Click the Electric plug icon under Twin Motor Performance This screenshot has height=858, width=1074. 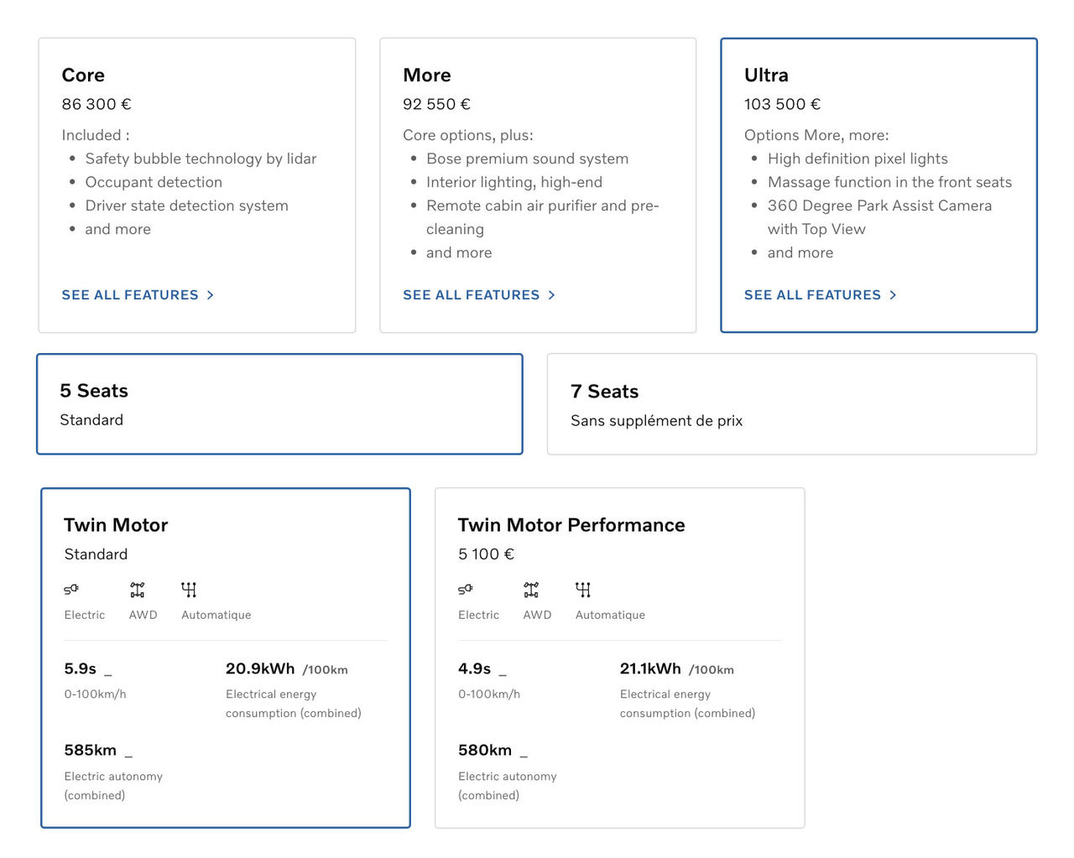coord(466,590)
